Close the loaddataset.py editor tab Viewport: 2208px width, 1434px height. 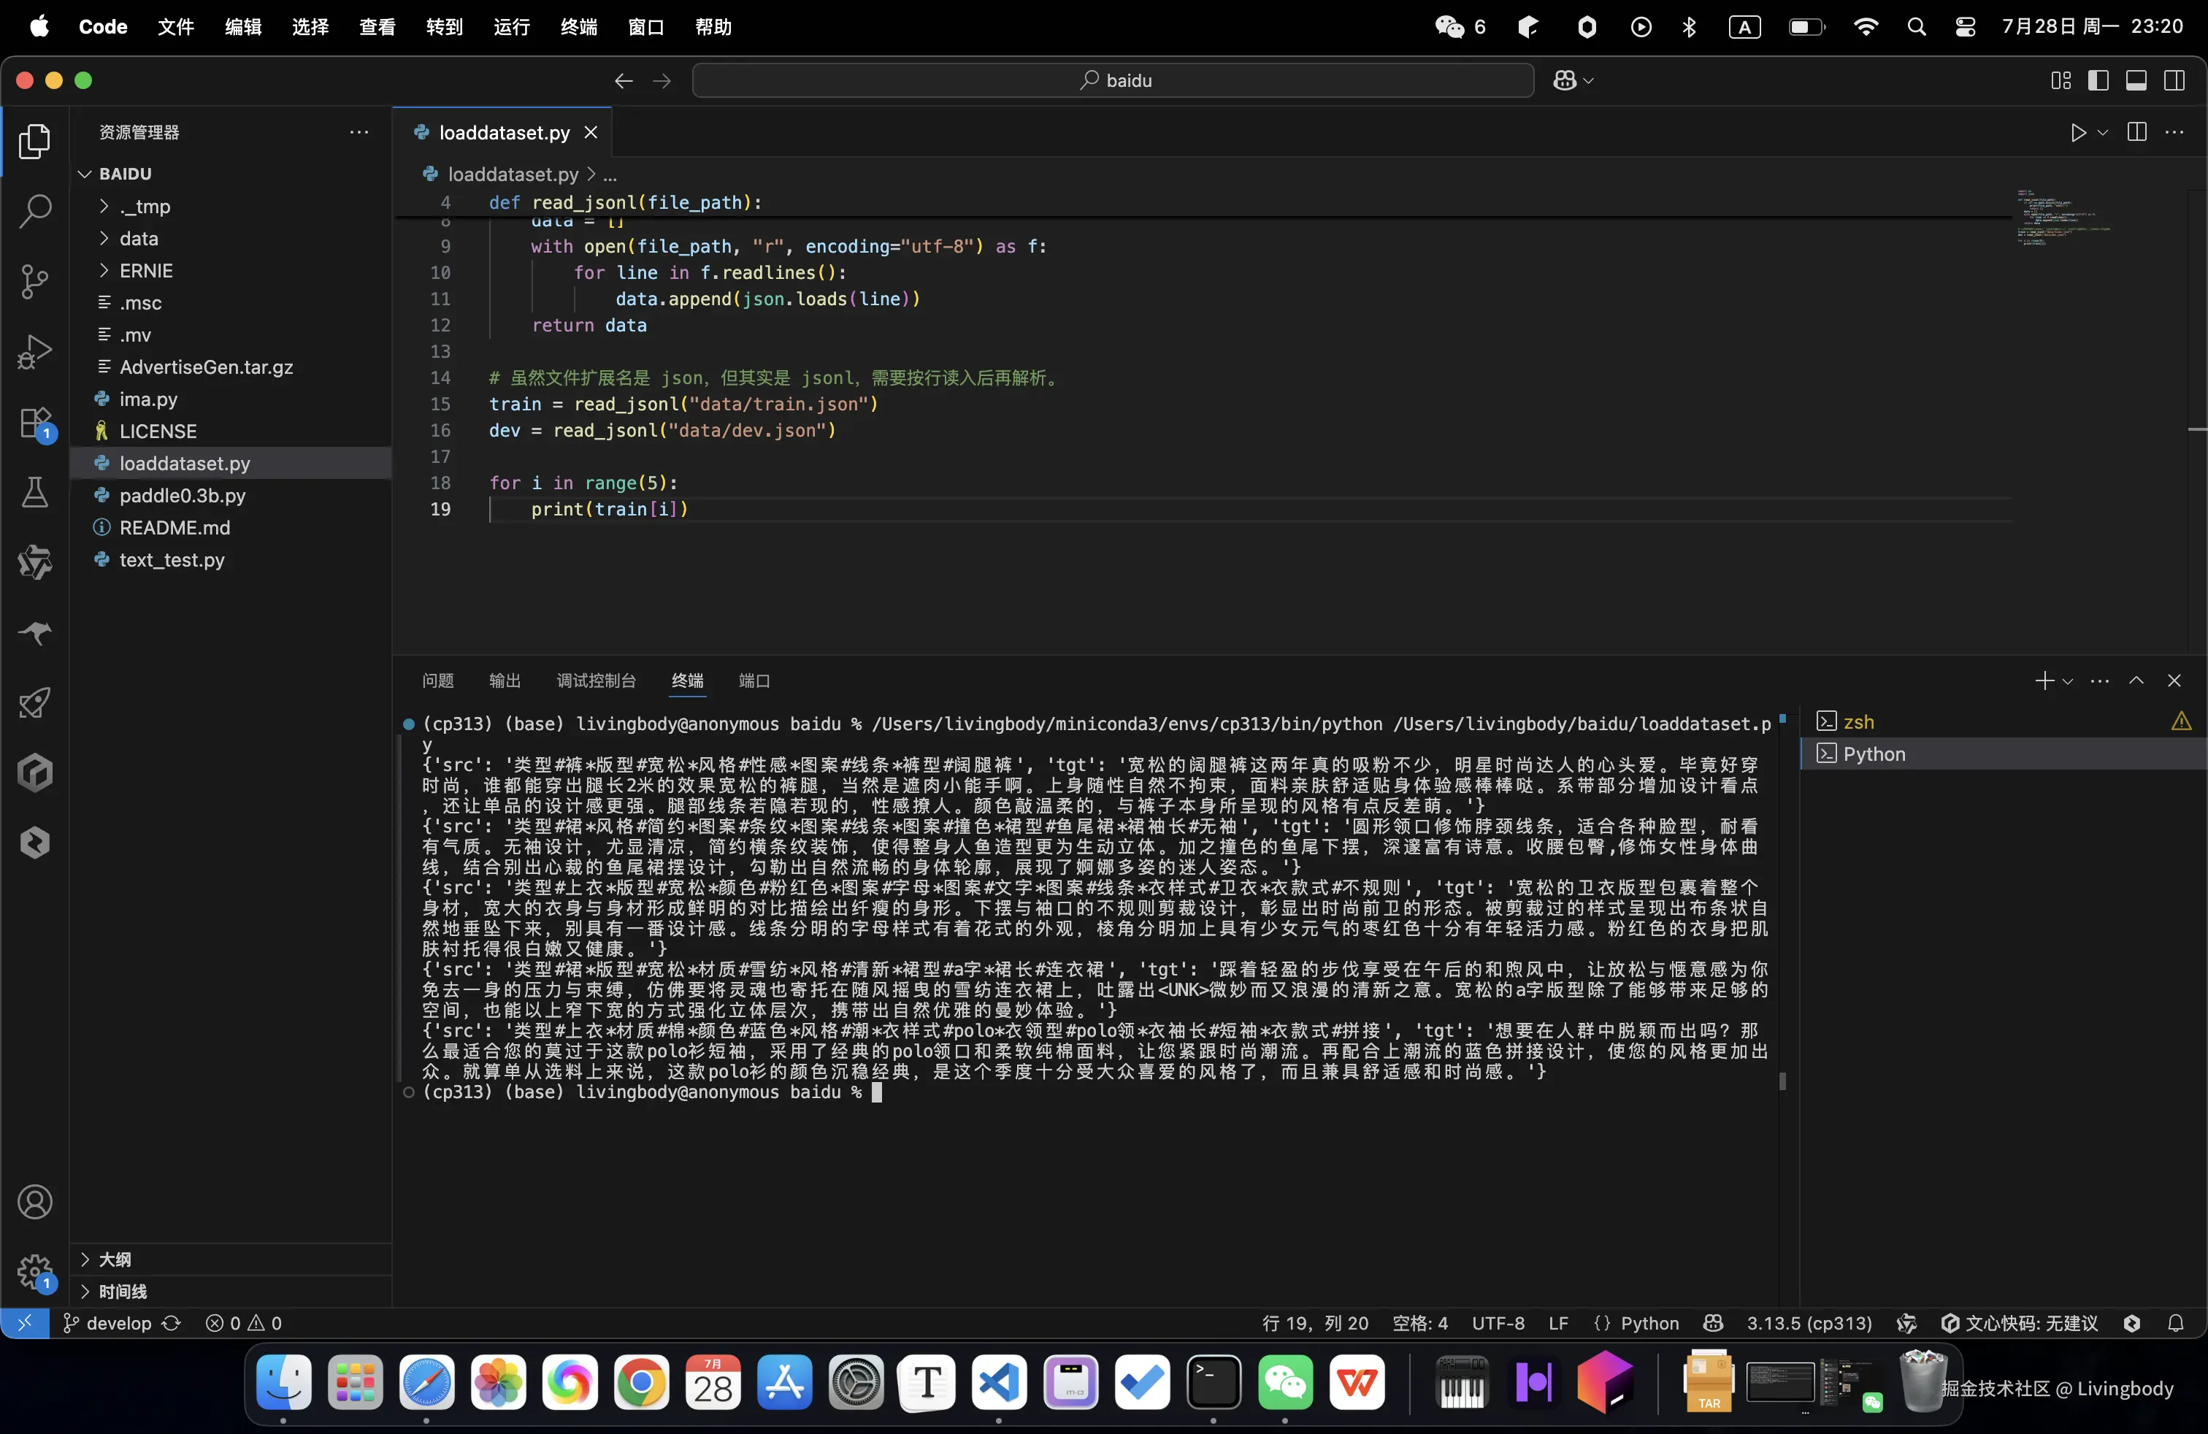591,133
